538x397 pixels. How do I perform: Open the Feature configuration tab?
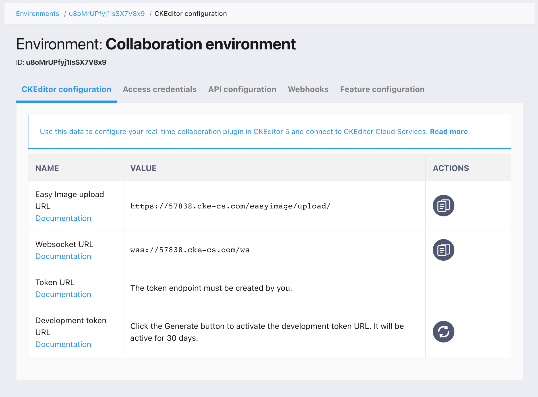click(x=382, y=89)
